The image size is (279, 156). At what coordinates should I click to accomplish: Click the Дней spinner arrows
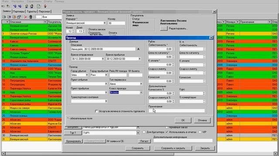click(x=84, y=31)
